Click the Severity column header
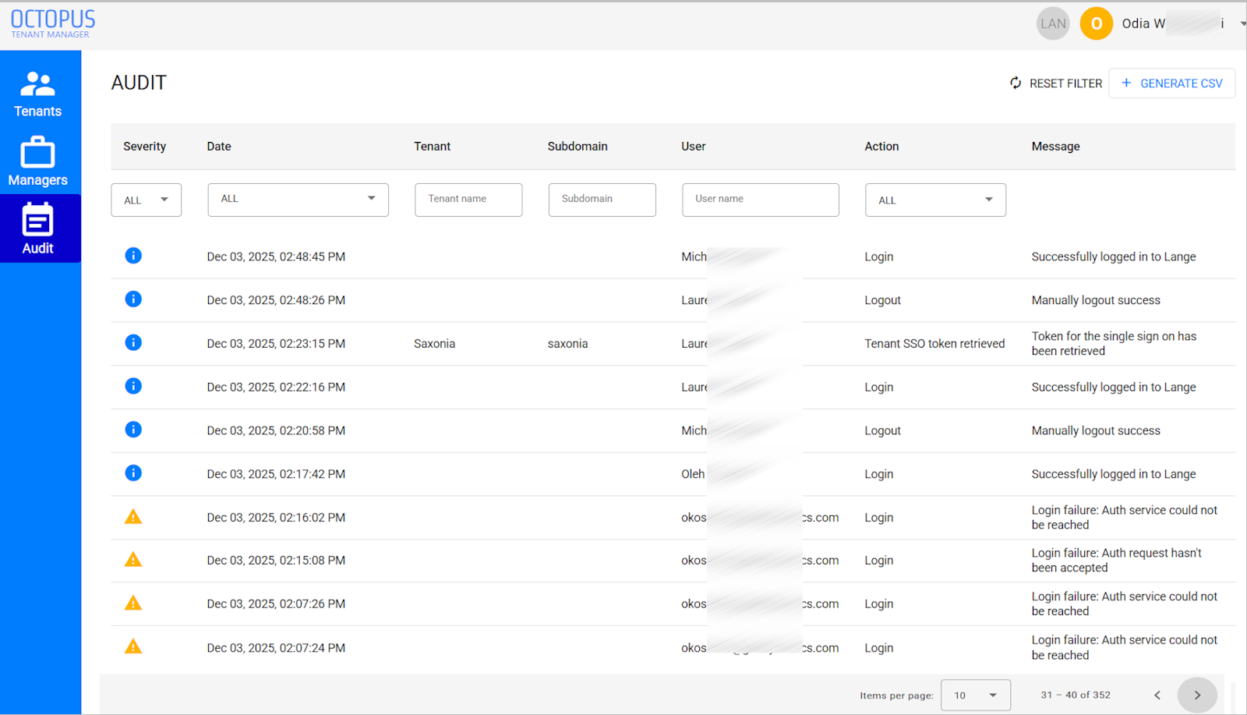Image resolution: width=1247 pixels, height=715 pixels. click(x=144, y=146)
